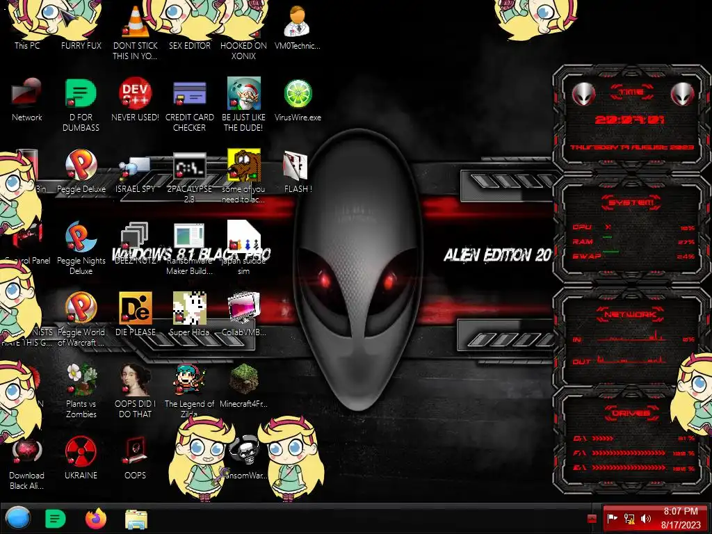Open the CREDIT CARD CHECKER shortcut

coord(189,94)
